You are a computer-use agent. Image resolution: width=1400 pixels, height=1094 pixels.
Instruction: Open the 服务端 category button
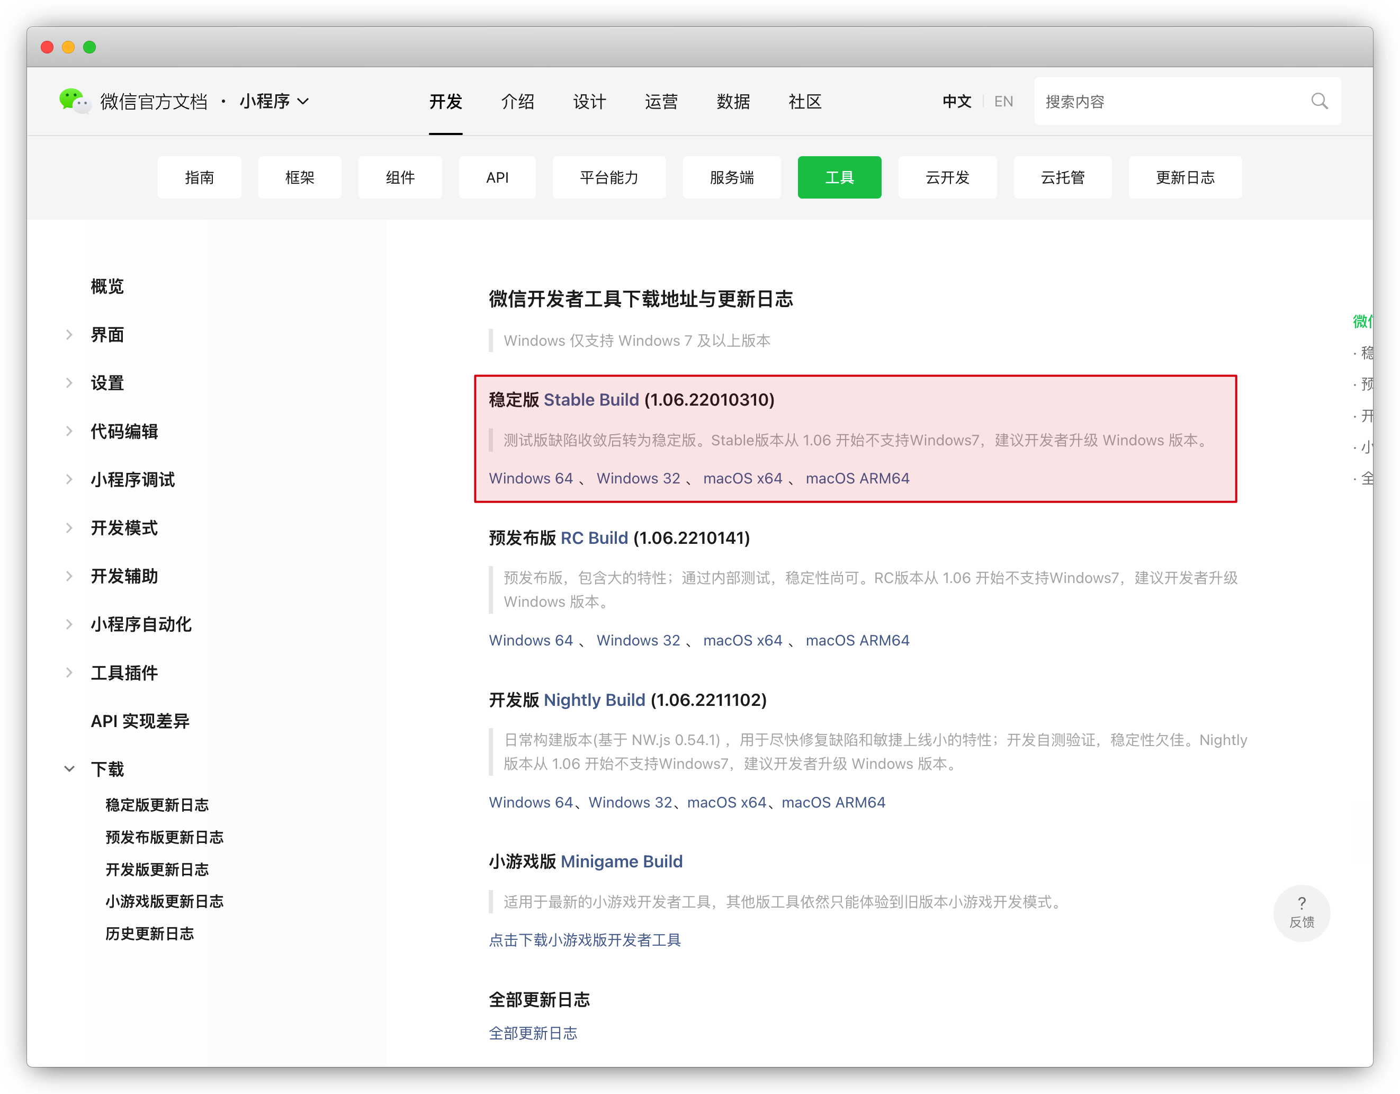731,177
